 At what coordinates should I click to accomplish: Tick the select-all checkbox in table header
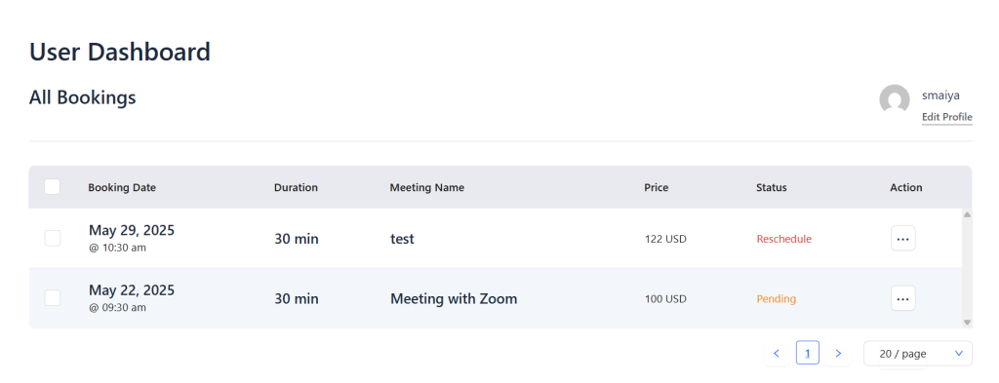[x=53, y=187]
